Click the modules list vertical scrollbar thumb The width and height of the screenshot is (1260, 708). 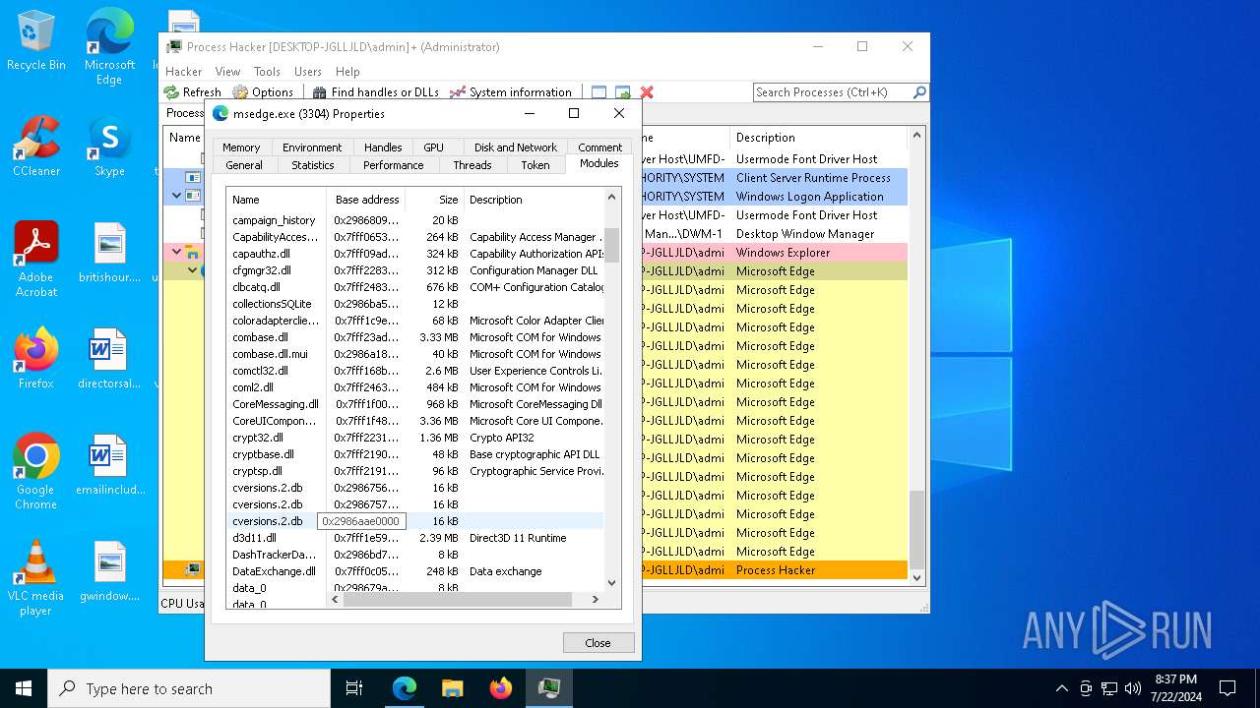pos(611,245)
